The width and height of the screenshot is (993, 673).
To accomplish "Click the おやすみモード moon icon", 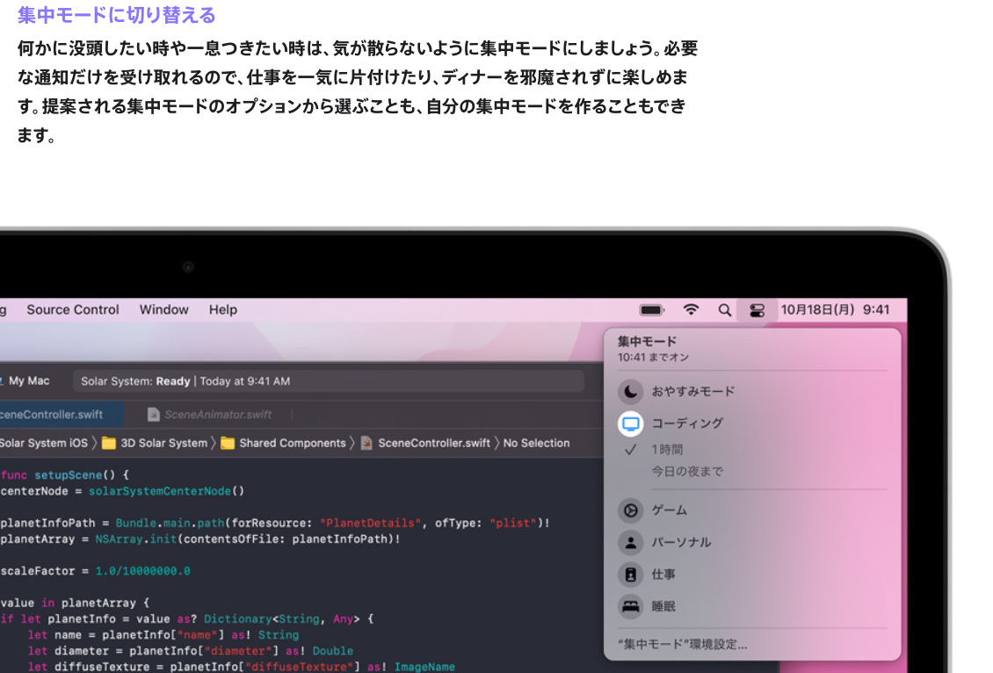I will click(x=631, y=392).
